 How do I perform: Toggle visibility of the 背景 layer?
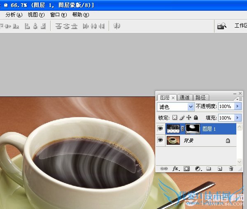[x=161, y=141]
